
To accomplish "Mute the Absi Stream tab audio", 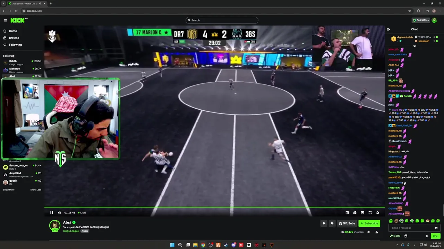I will pos(40,3).
